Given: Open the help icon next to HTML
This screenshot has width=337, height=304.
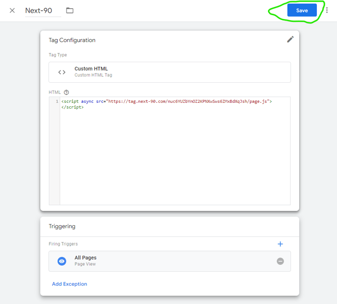Looking at the screenshot, I should coord(67,92).
